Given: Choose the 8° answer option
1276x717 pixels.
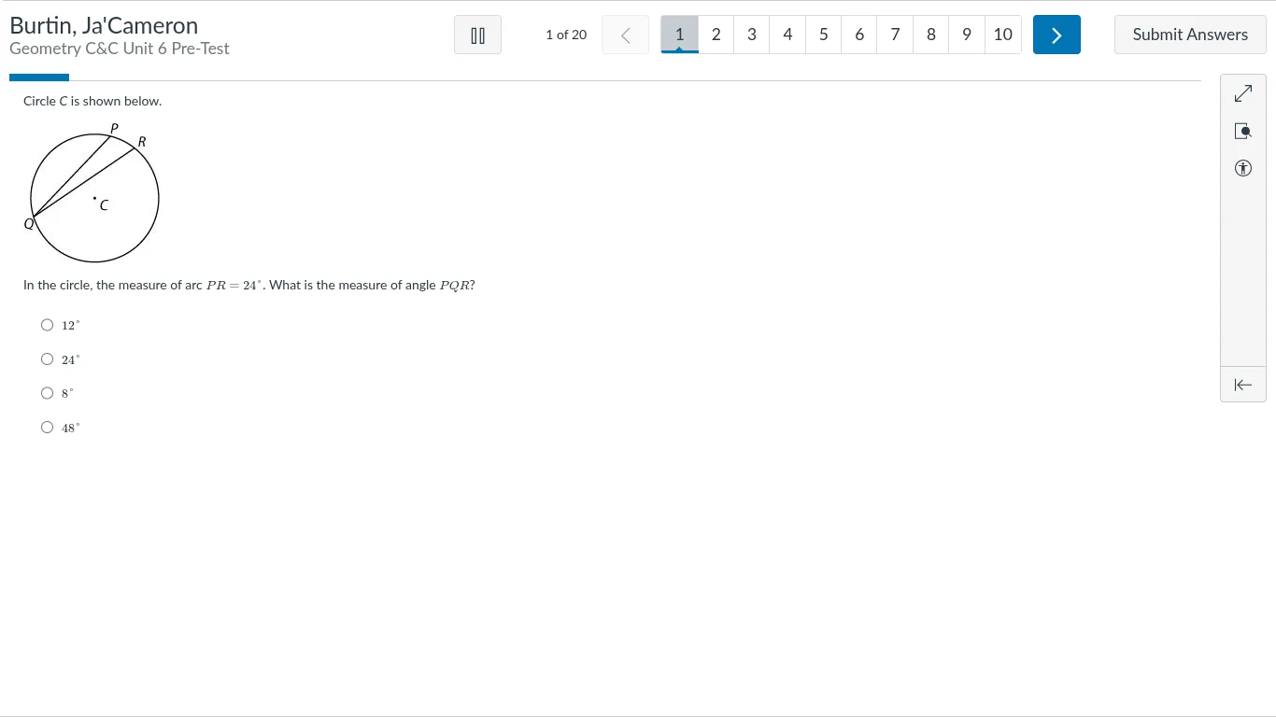Looking at the screenshot, I should [48, 393].
